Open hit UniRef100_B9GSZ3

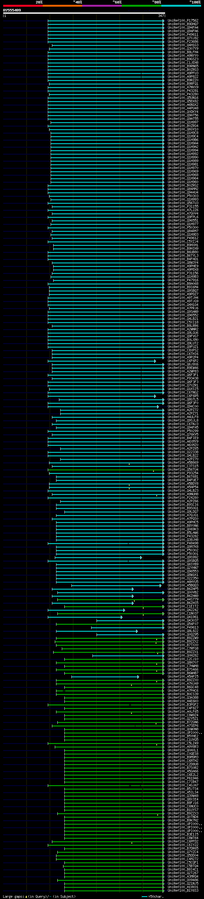coord(183,59)
